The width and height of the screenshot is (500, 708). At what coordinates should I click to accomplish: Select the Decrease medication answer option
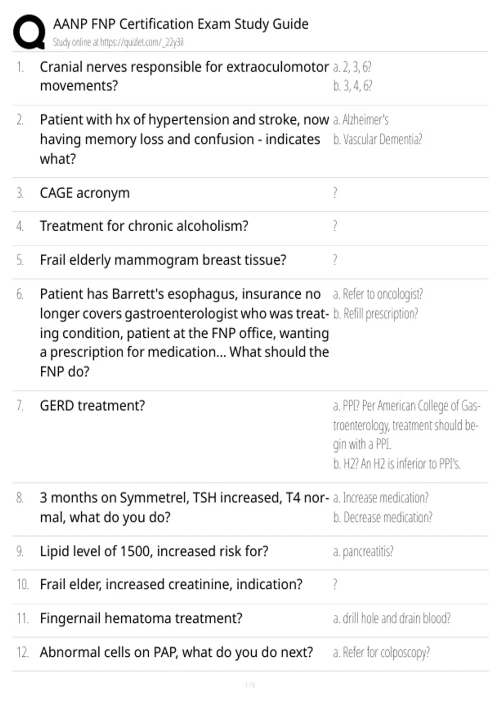tap(382, 517)
